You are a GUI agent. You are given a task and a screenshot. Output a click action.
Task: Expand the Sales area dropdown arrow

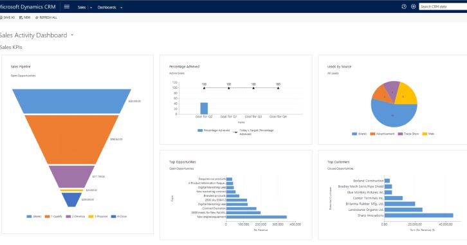pyautogui.click(x=91, y=8)
